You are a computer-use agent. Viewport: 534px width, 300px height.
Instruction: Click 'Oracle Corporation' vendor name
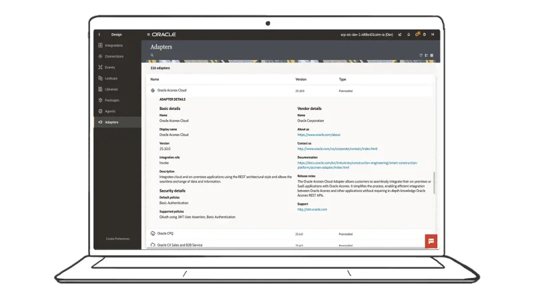310,121
